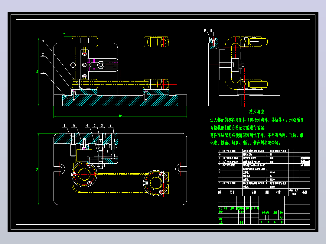Click balloon number 6 in top view

[87, 125]
